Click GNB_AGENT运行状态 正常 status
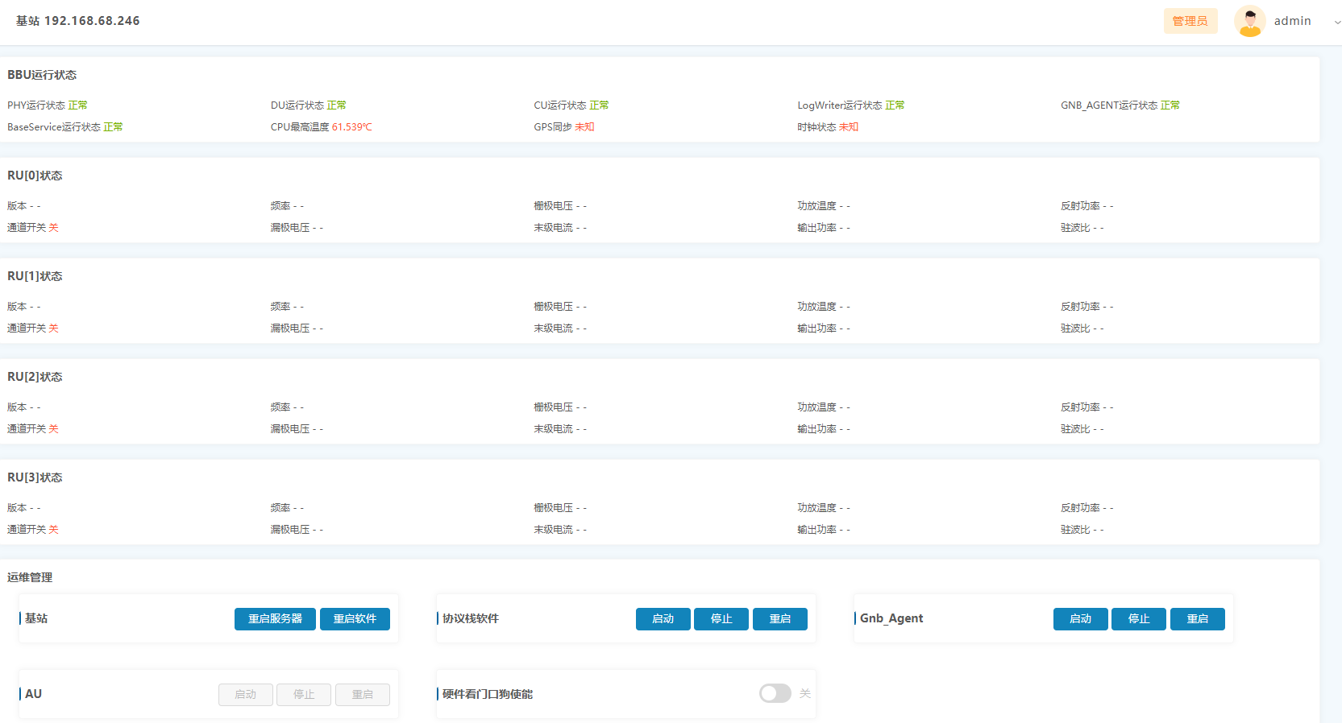Image resolution: width=1342 pixels, height=723 pixels. tap(1120, 105)
